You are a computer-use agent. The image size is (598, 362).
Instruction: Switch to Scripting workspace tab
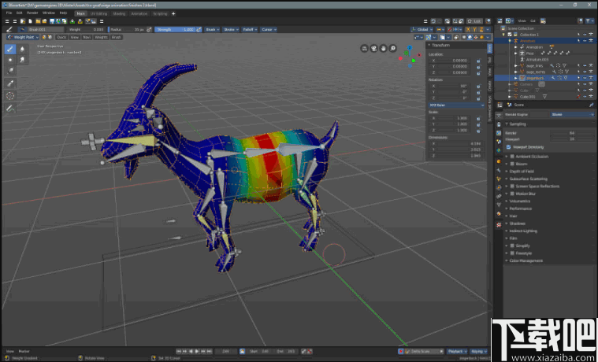[160, 13]
